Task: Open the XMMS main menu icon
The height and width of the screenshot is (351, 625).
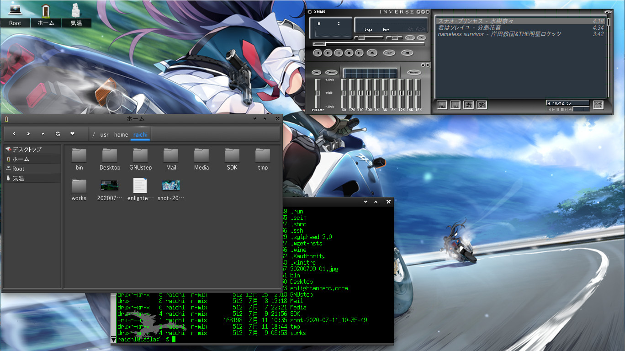Action: 309,12
